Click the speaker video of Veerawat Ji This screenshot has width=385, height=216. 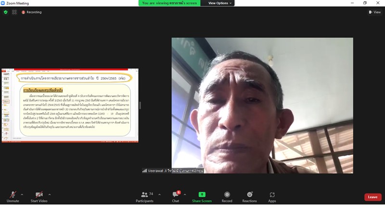pyautogui.click(x=262, y=106)
